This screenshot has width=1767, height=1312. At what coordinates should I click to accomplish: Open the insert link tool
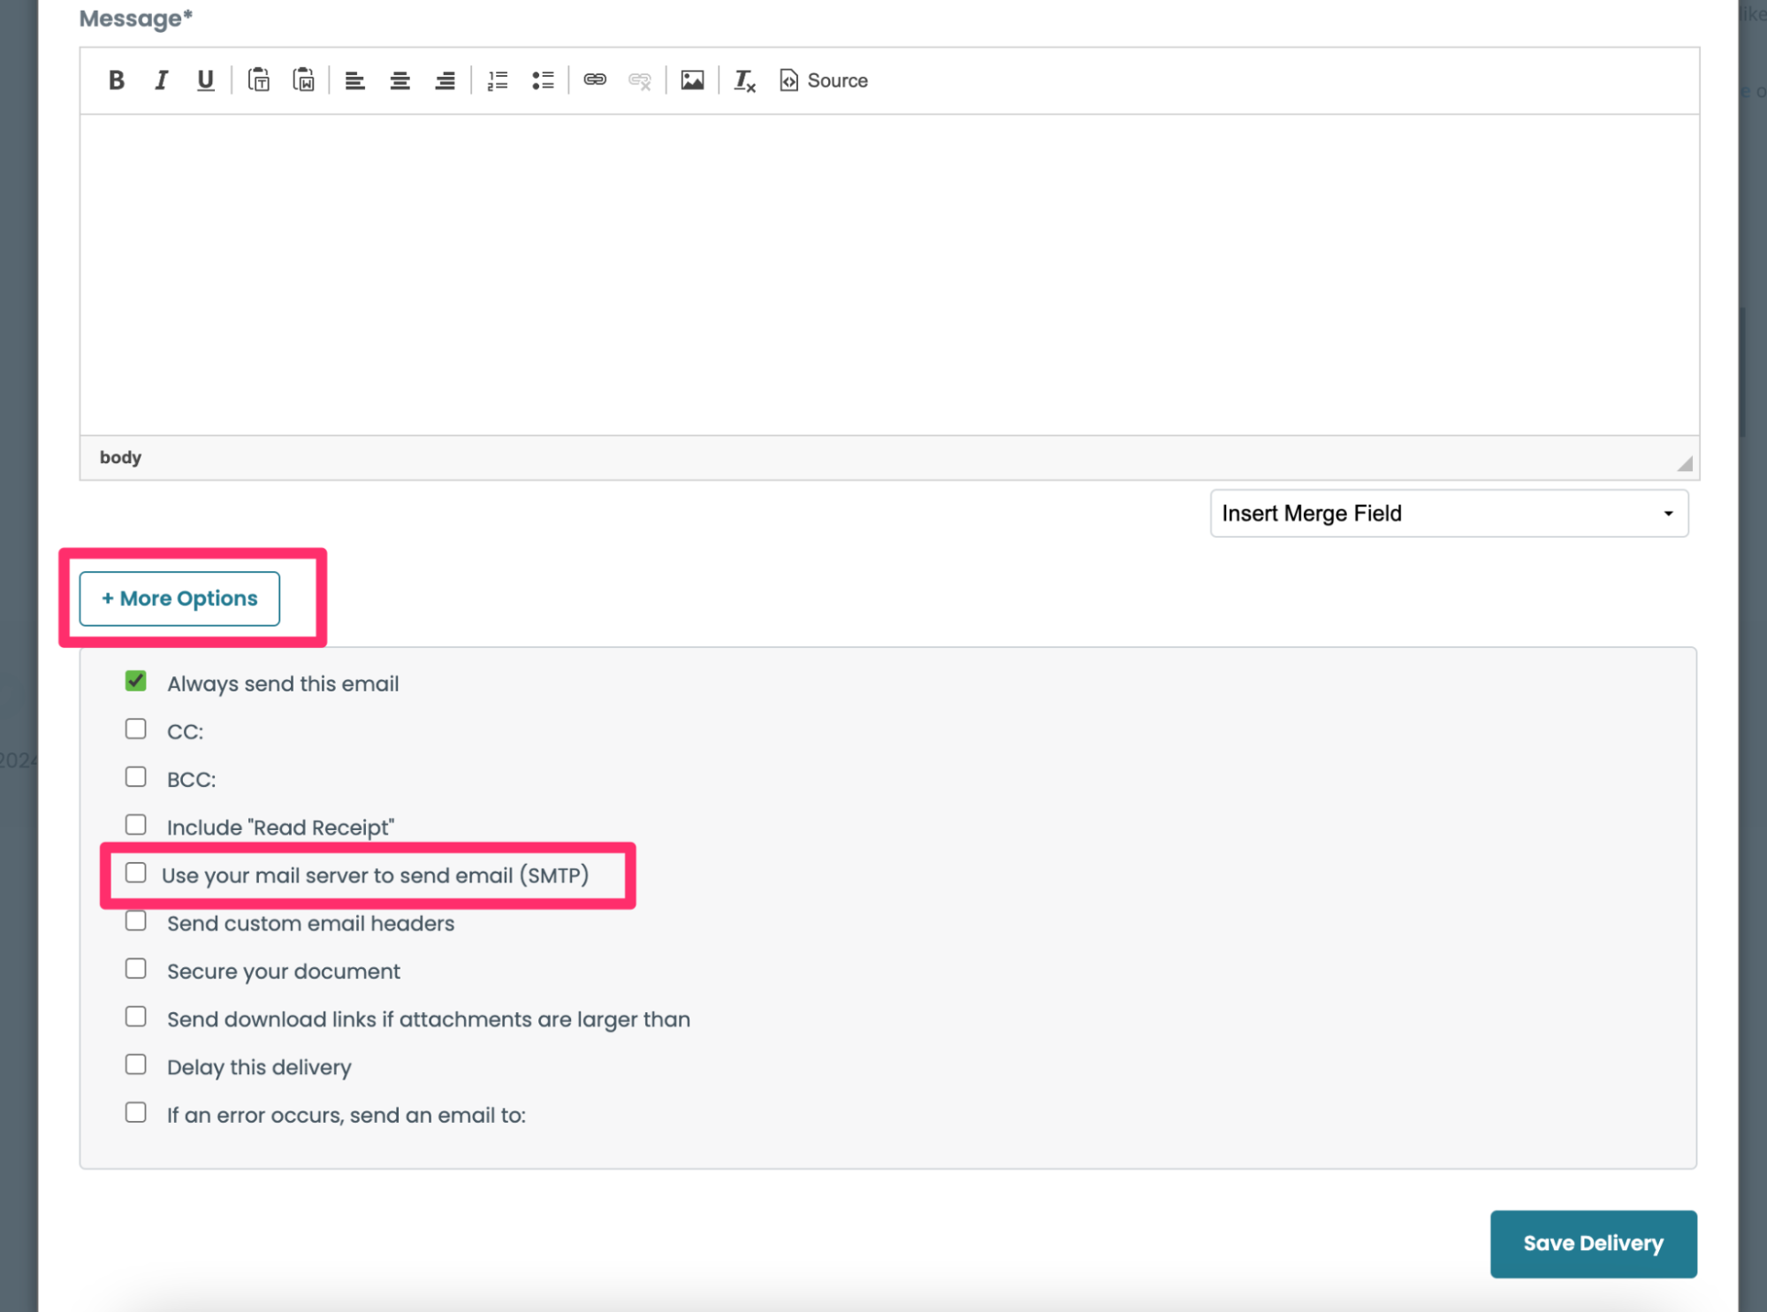click(x=595, y=80)
